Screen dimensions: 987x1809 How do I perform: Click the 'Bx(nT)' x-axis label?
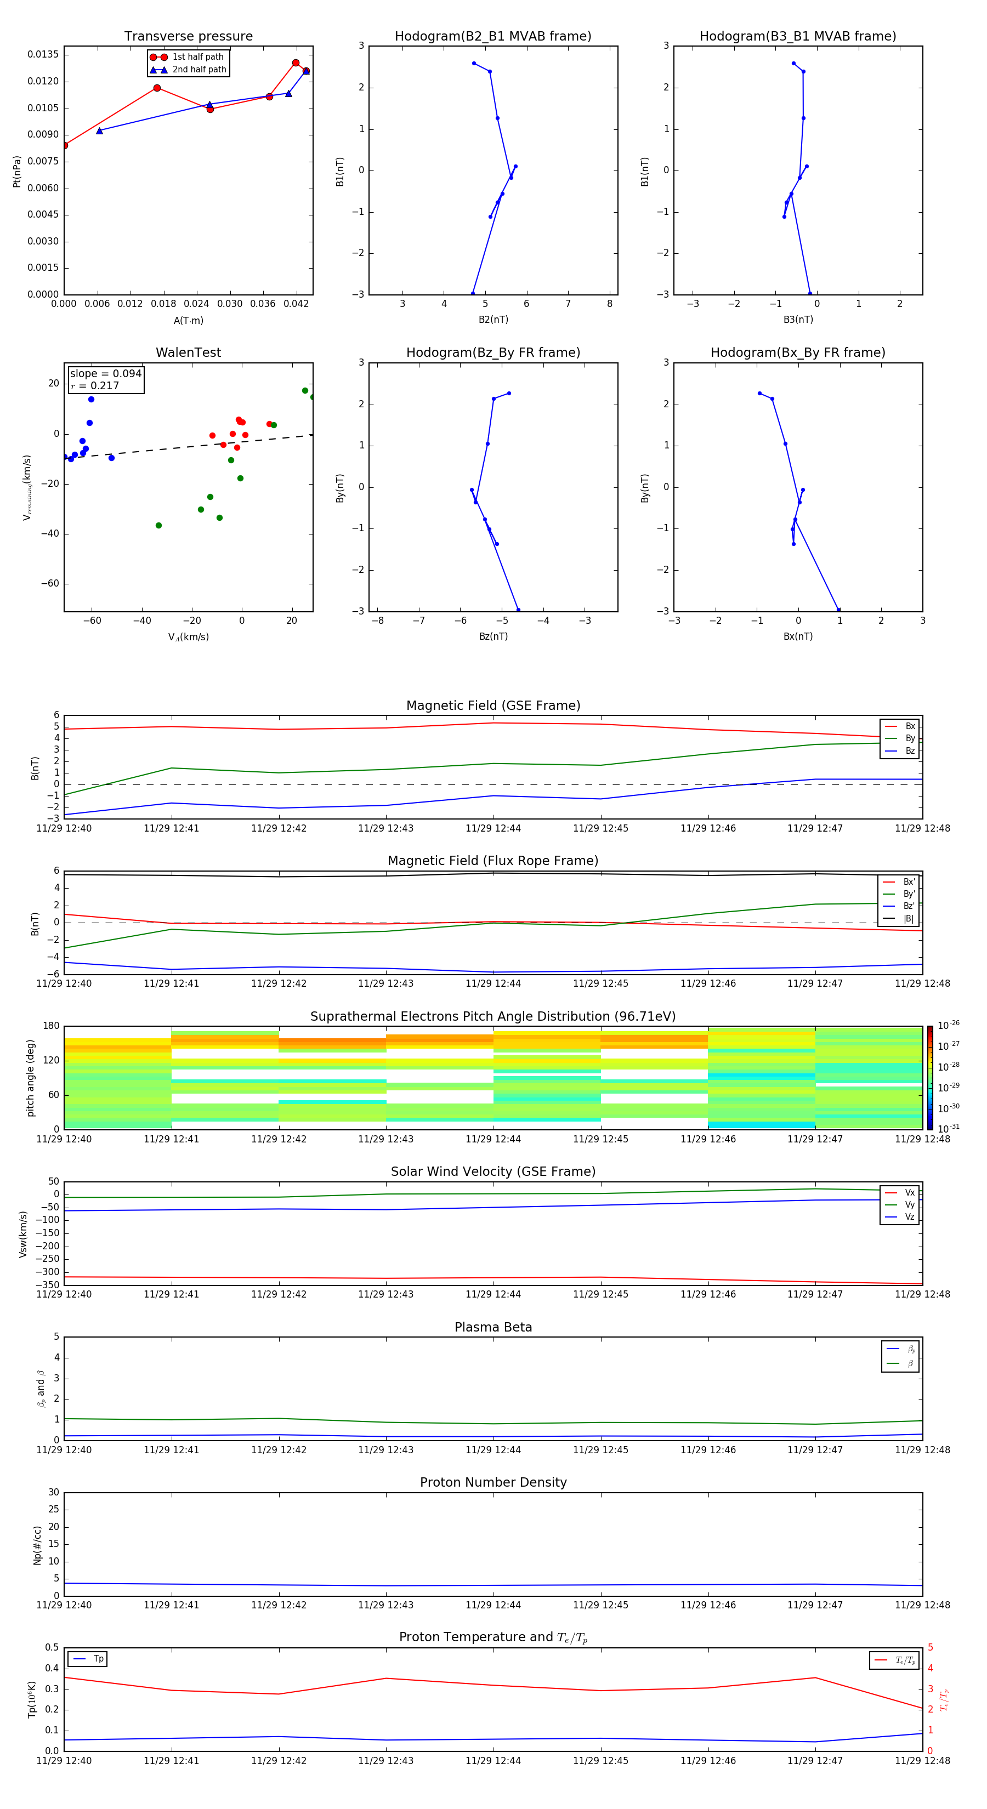point(798,636)
